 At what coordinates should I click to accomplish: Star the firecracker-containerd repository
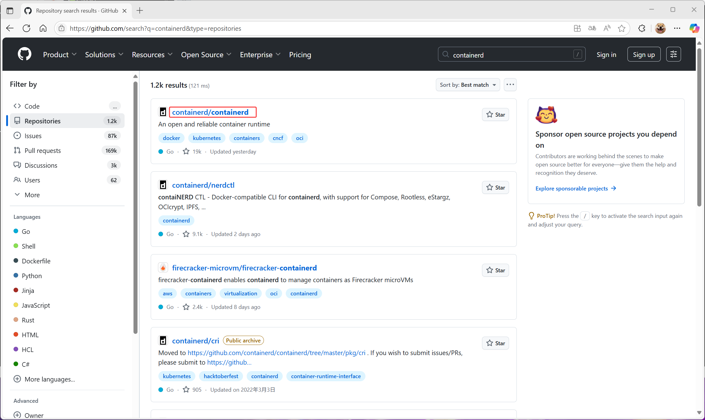495,270
